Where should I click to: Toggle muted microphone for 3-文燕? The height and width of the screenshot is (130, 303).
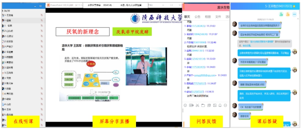coord(42,78)
